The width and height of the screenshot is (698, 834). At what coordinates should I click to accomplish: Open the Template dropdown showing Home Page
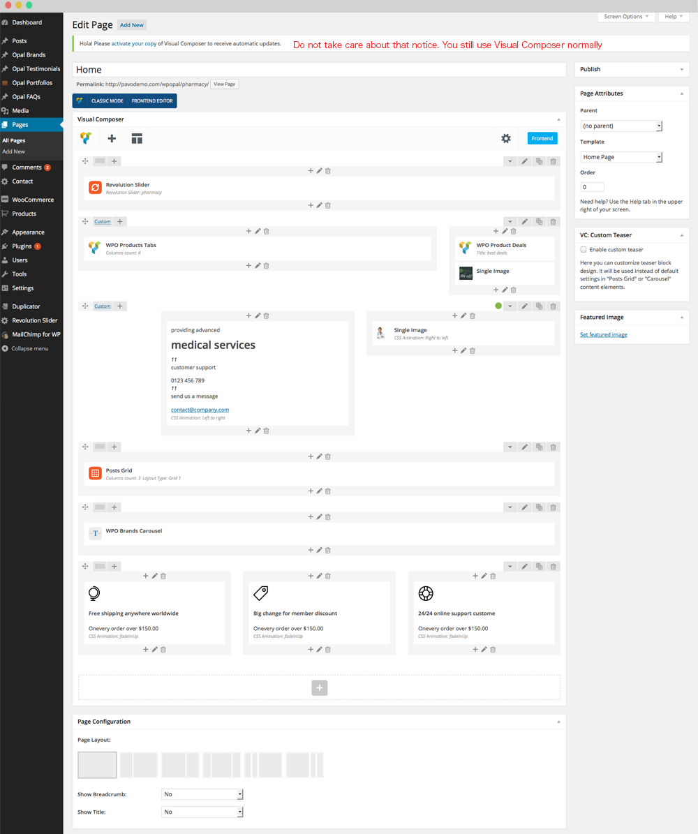pos(621,157)
